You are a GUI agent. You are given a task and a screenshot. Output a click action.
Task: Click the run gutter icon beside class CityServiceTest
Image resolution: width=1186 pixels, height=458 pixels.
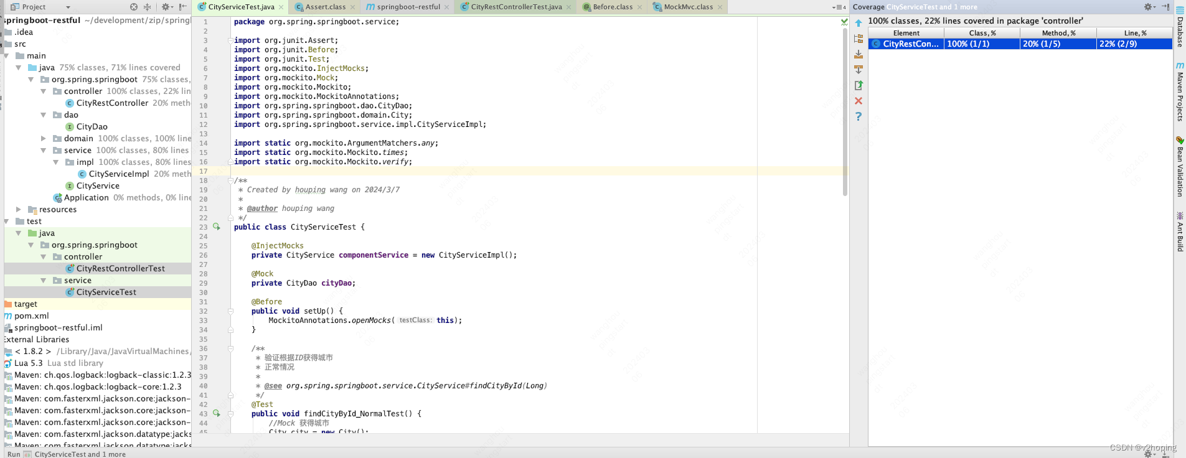tap(217, 227)
